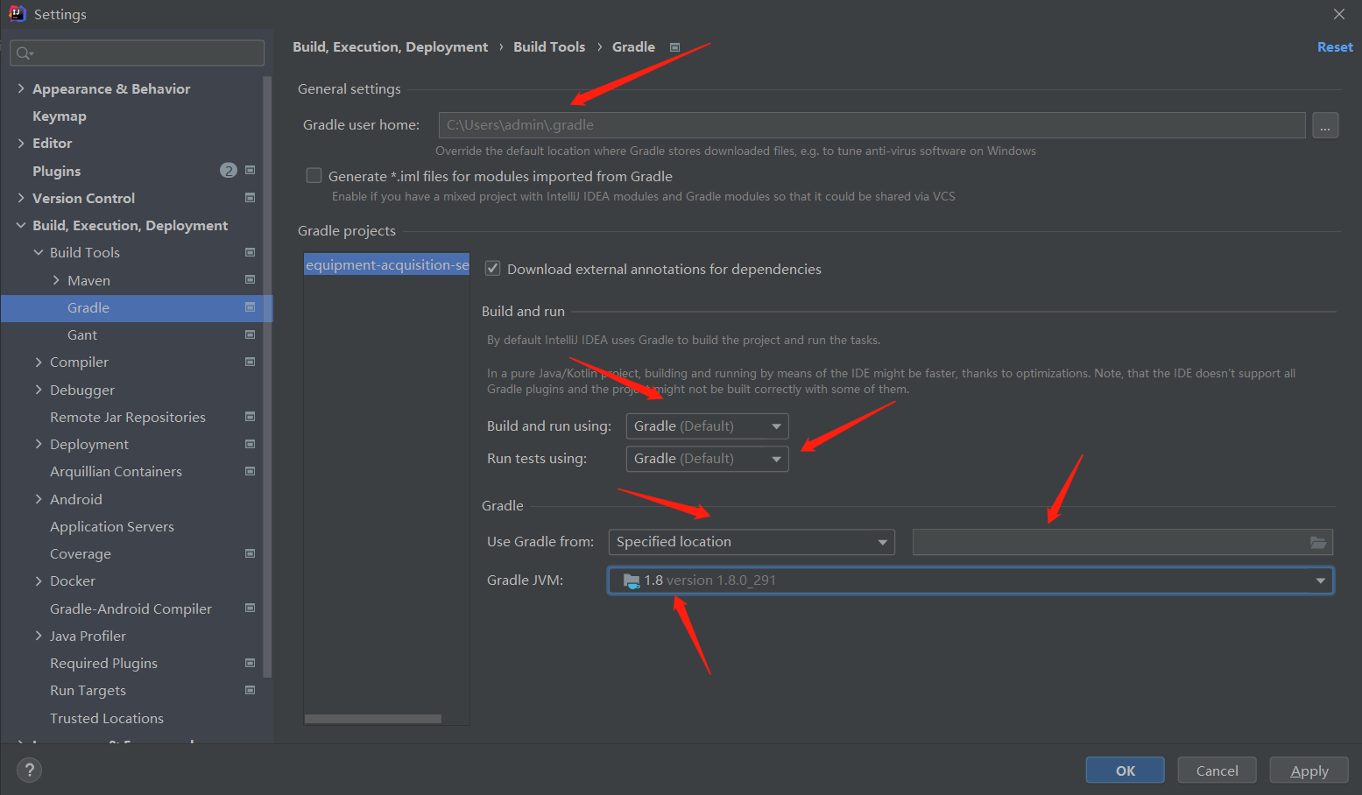Click the project-level icon on Gradle-Android Compiler row
Image resolution: width=1362 pixels, height=795 pixels.
coord(250,608)
